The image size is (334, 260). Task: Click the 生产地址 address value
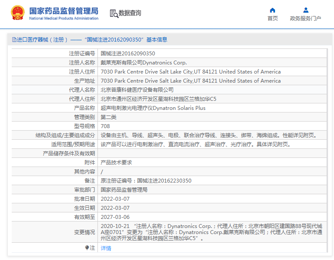click(191, 81)
